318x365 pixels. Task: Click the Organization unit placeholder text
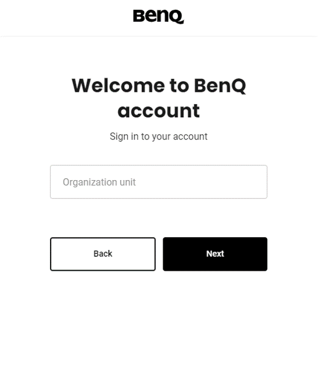click(99, 182)
